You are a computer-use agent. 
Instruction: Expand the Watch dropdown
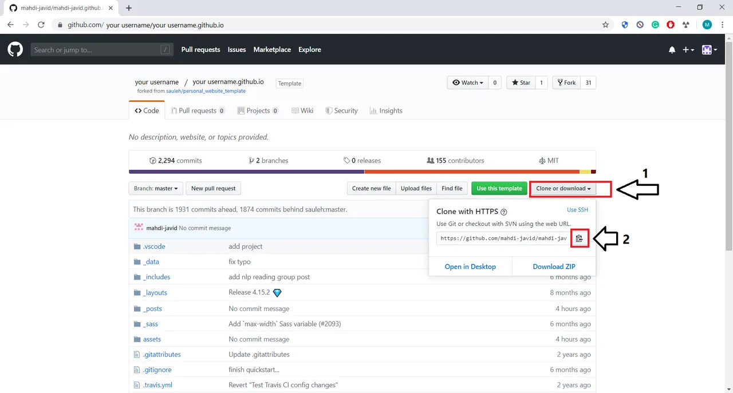[467, 82]
